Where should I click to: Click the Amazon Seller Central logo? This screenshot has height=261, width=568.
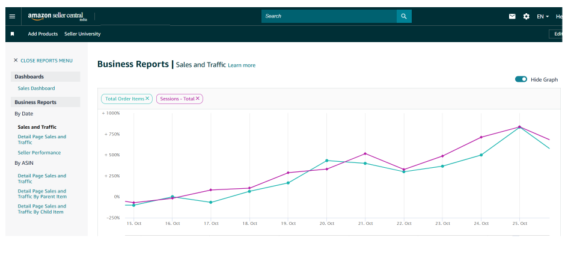click(x=56, y=16)
